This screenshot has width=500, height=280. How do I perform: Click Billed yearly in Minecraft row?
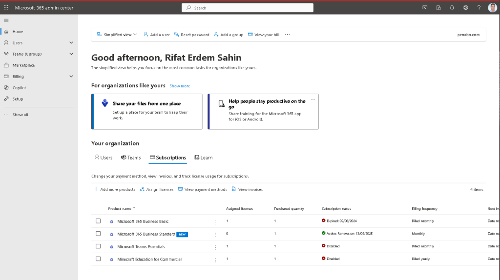(420, 259)
